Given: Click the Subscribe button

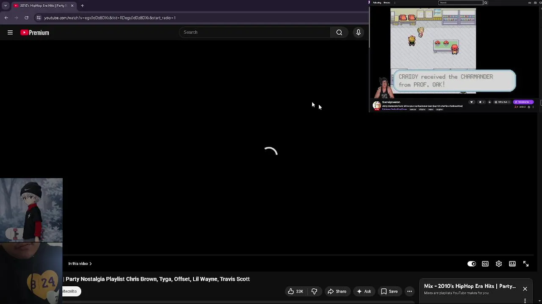Looking at the screenshot, I should (x=71, y=291).
